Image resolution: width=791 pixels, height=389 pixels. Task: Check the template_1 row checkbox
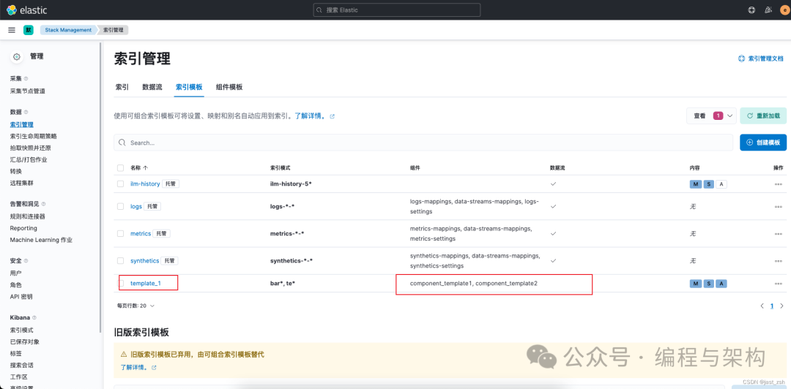pos(121,284)
